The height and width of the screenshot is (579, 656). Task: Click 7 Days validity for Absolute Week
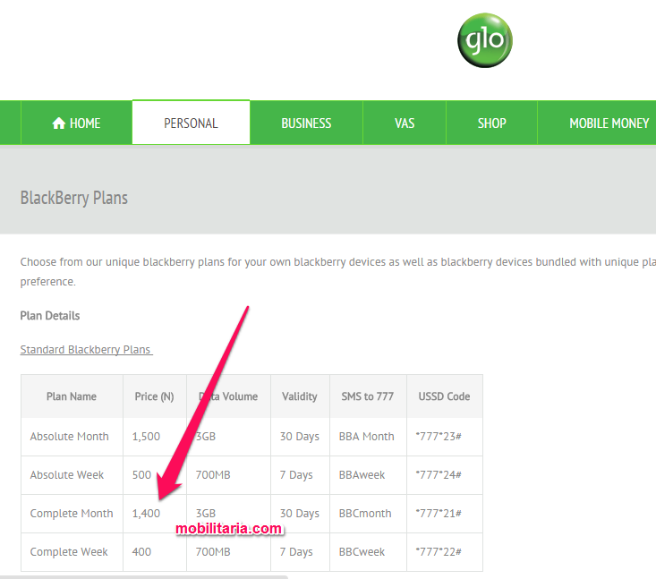(x=296, y=475)
